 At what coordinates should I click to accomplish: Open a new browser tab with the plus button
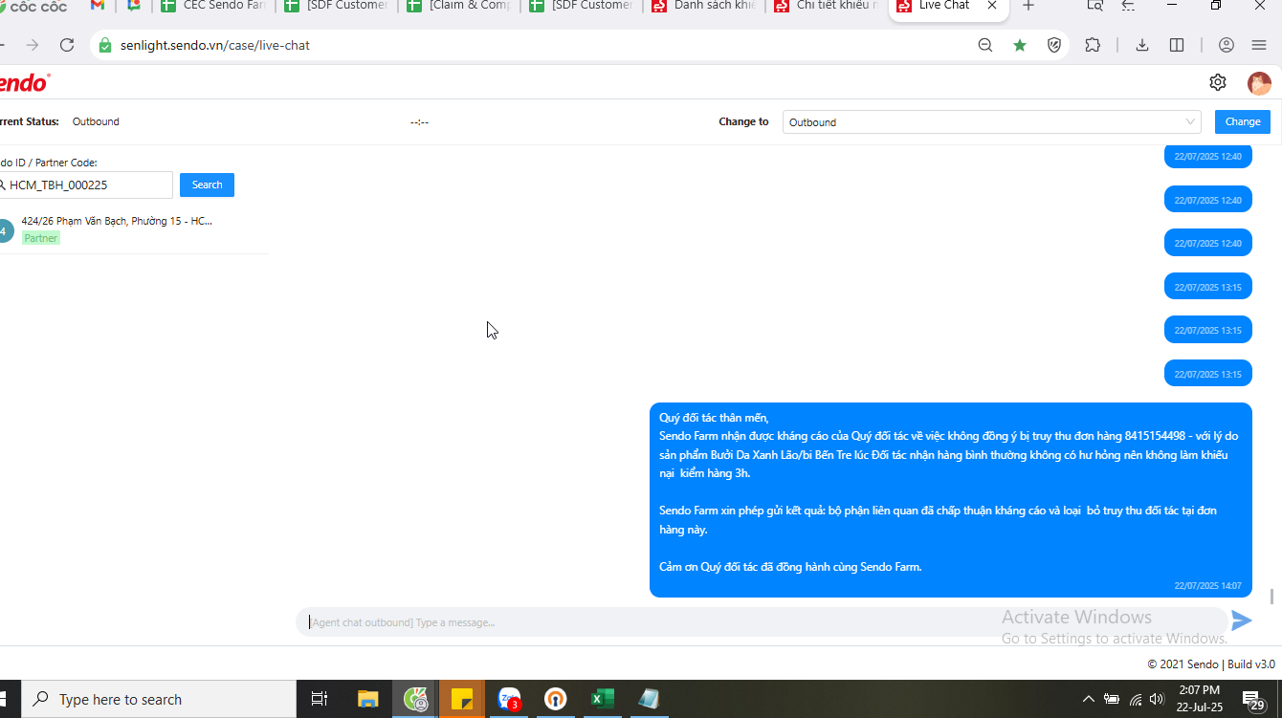[x=1028, y=6]
